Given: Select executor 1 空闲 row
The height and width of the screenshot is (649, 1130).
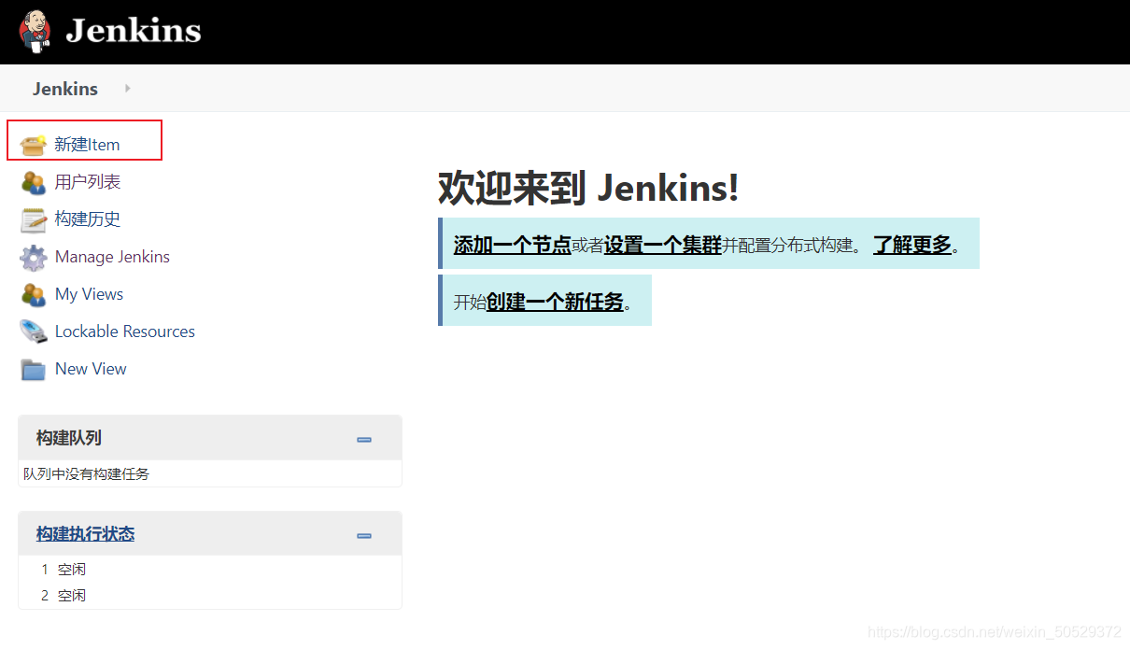Looking at the screenshot, I should point(210,569).
